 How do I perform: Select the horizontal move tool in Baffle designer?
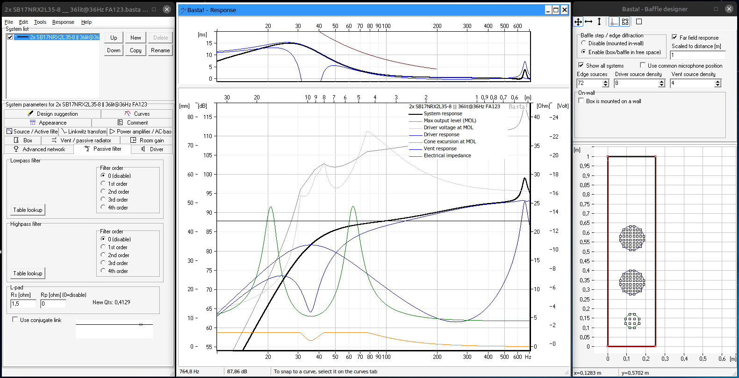pos(588,21)
